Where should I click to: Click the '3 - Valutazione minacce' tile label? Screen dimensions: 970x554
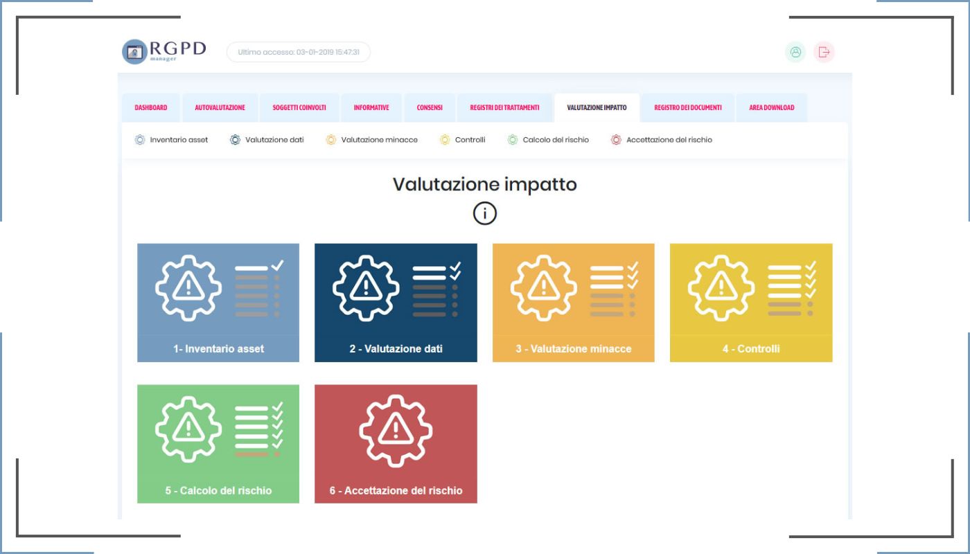coord(574,349)
